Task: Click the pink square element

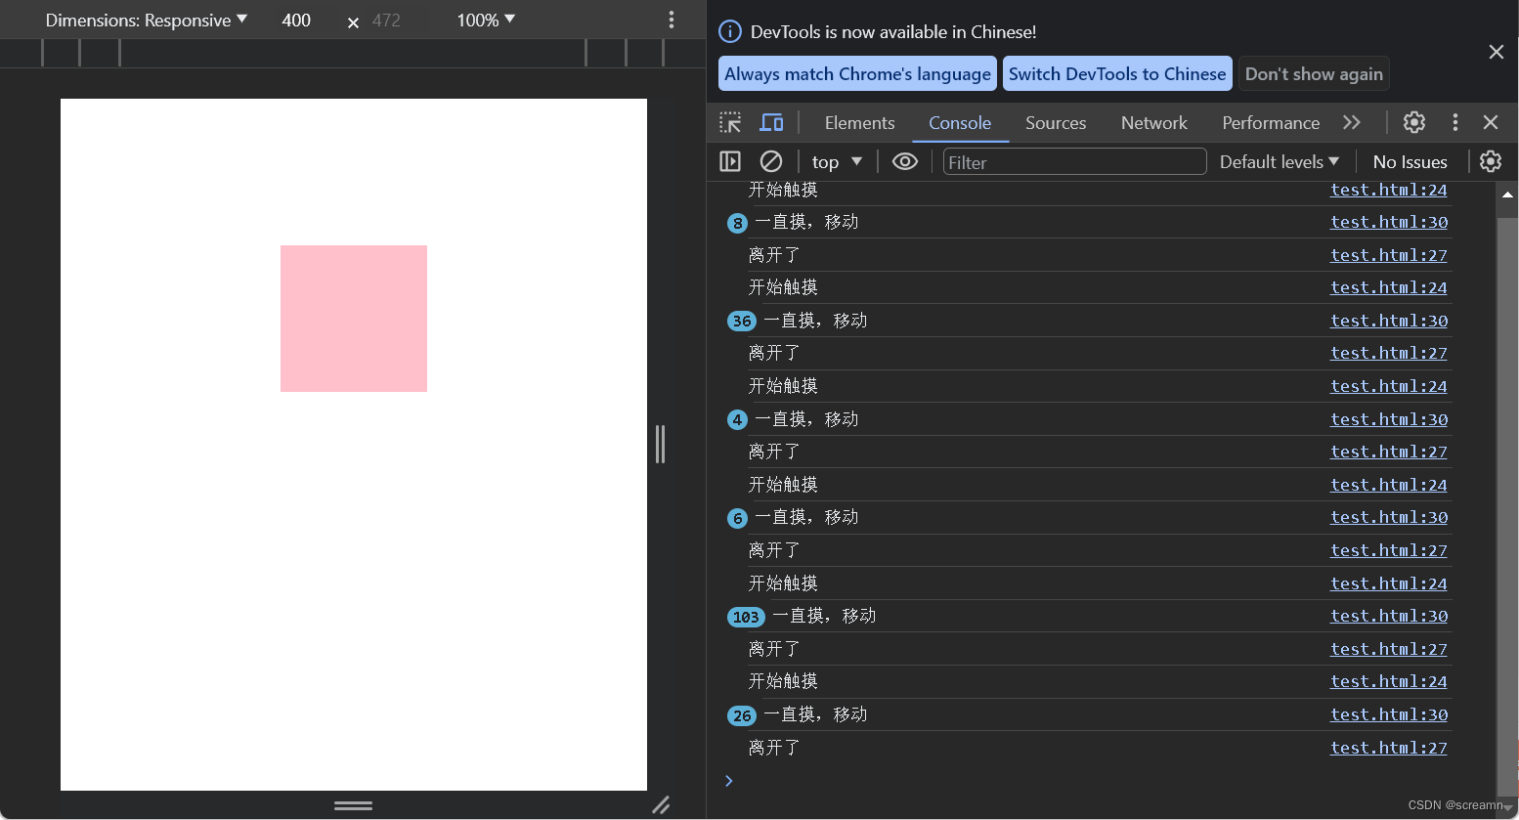Action: 354,319
